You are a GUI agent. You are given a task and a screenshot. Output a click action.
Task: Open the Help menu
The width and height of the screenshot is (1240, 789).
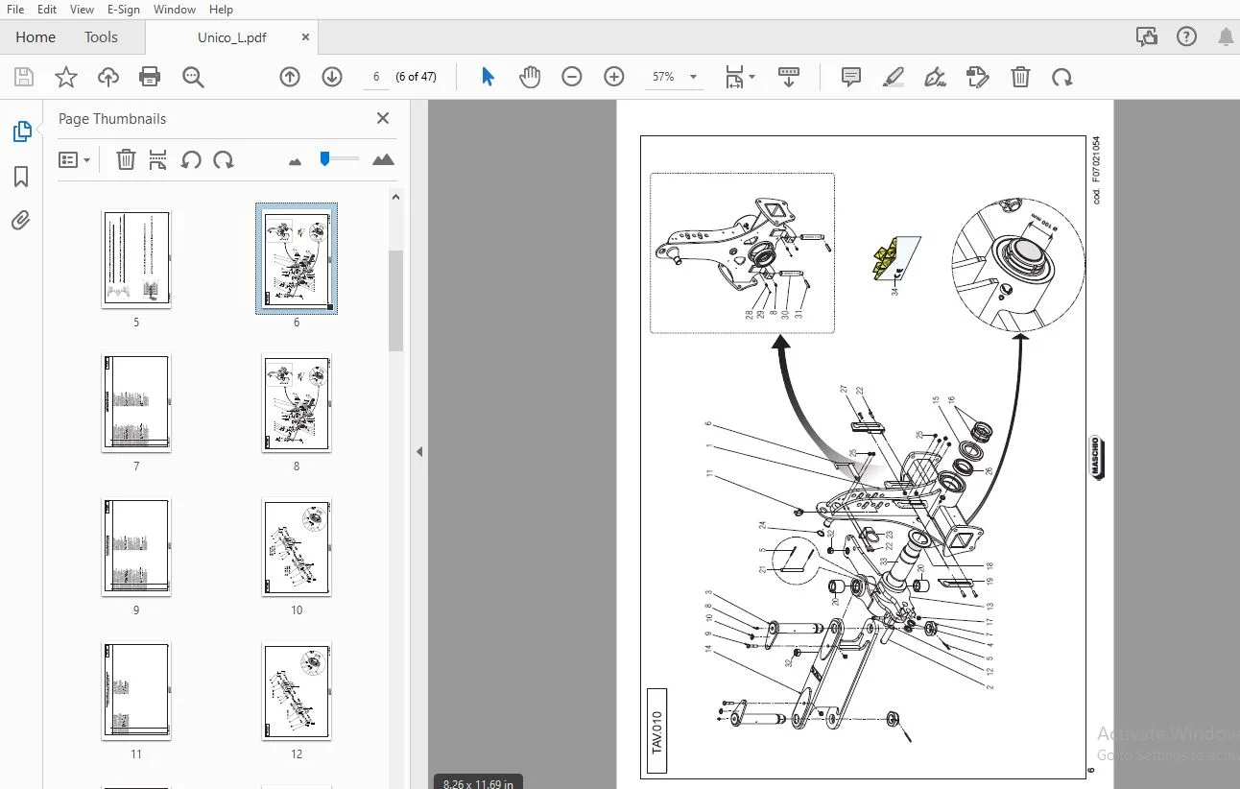click(x=221, y=10)
